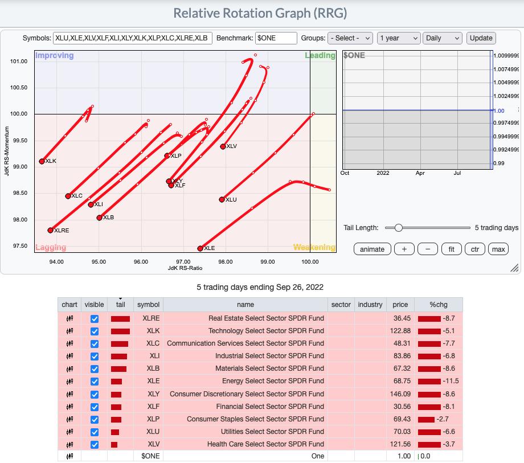Screen dimensions: 524x463
Task: Click the Symbols input field
Action: coord(133,38)
